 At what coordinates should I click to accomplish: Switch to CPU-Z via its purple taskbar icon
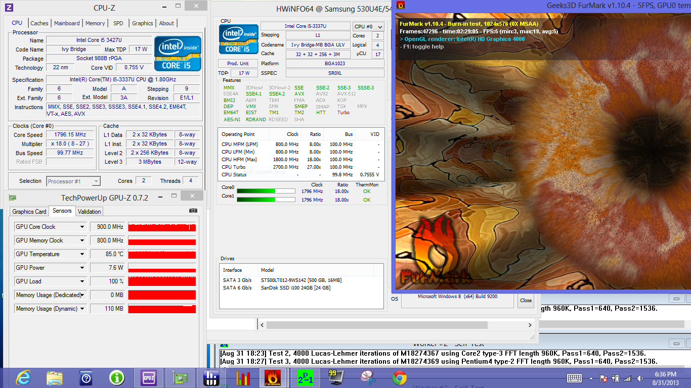pyautogui.click(x=148, y=377)
